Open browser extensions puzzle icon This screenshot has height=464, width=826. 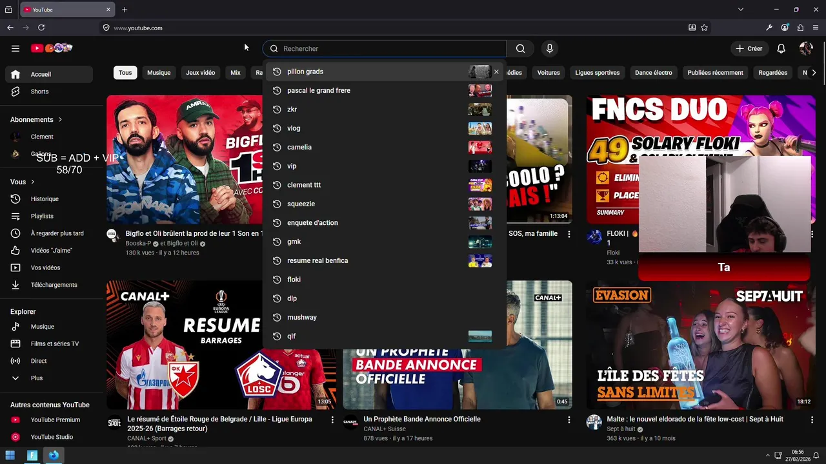pyautogui.click(x=800, y=28)
